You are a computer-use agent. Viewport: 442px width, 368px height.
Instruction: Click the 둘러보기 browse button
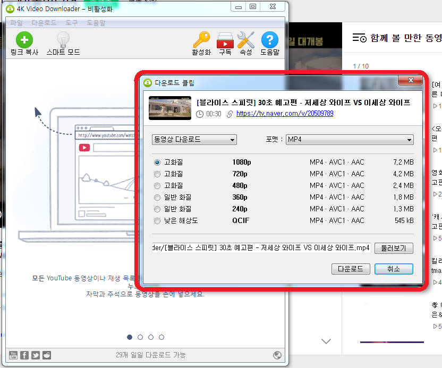click(x=394, y=248)
